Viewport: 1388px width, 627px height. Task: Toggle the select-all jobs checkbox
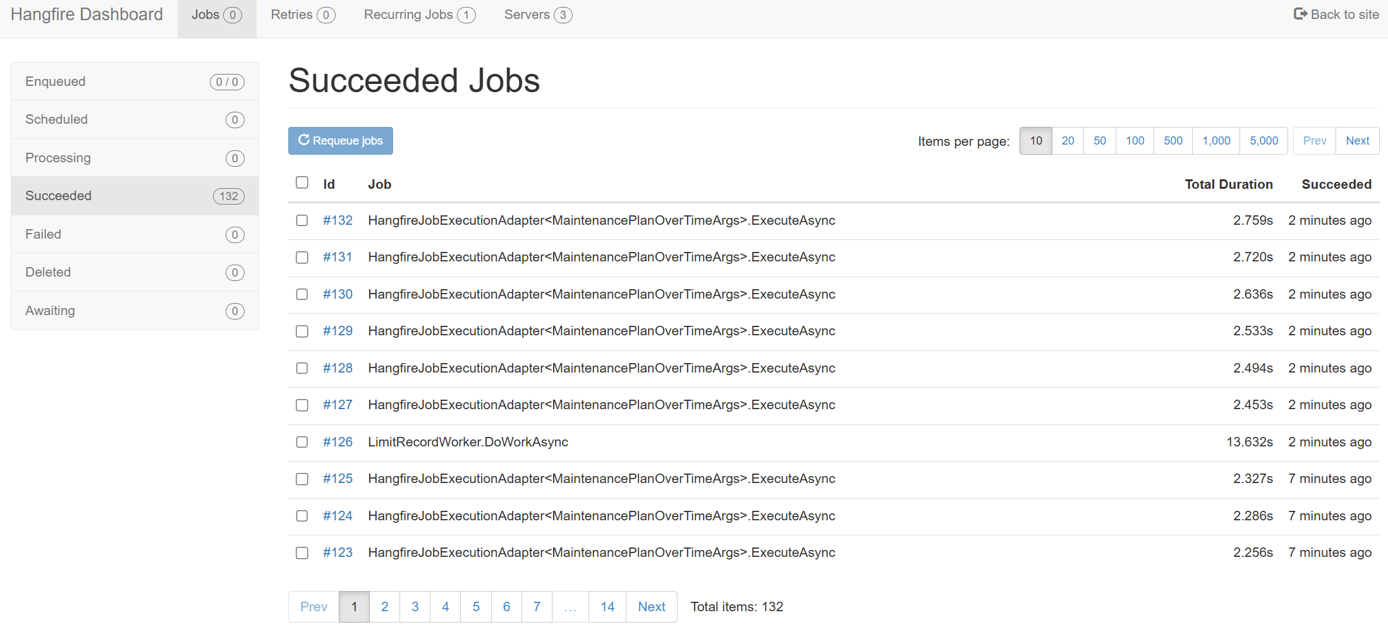302,182
